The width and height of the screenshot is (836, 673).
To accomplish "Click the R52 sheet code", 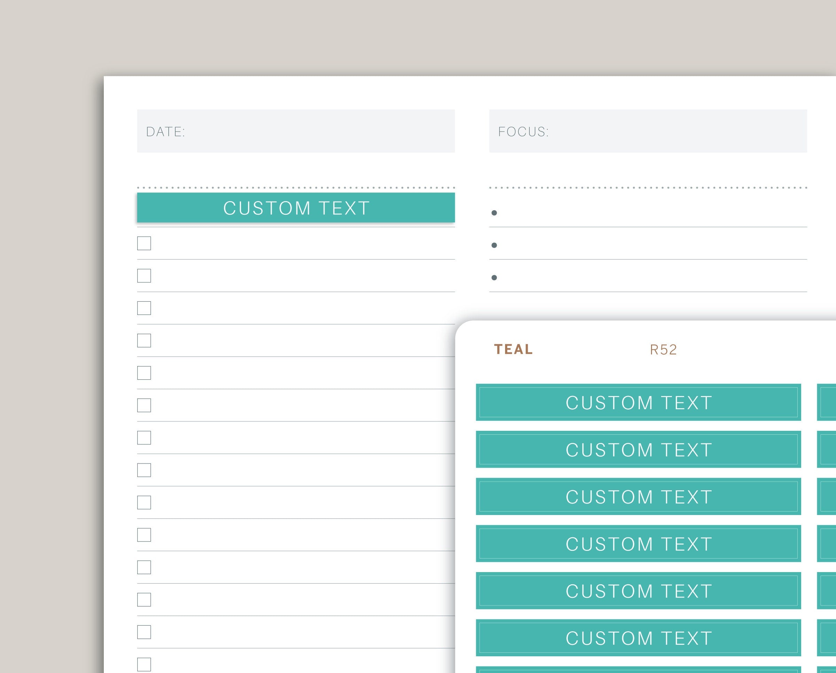I will click(x=663, y=350).
